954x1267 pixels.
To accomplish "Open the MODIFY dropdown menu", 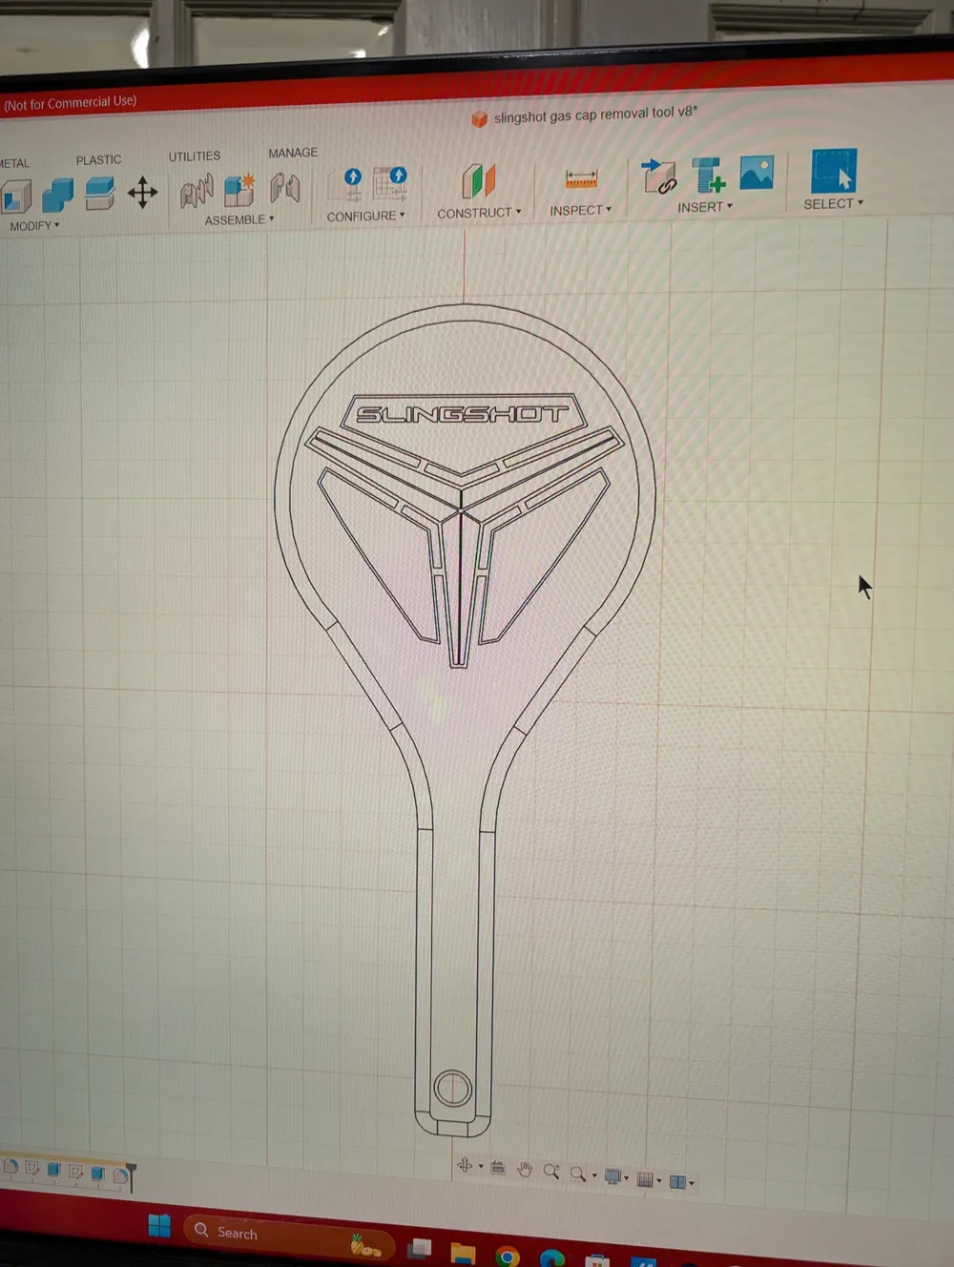I will pyautogui.click(x=34, y=226).
